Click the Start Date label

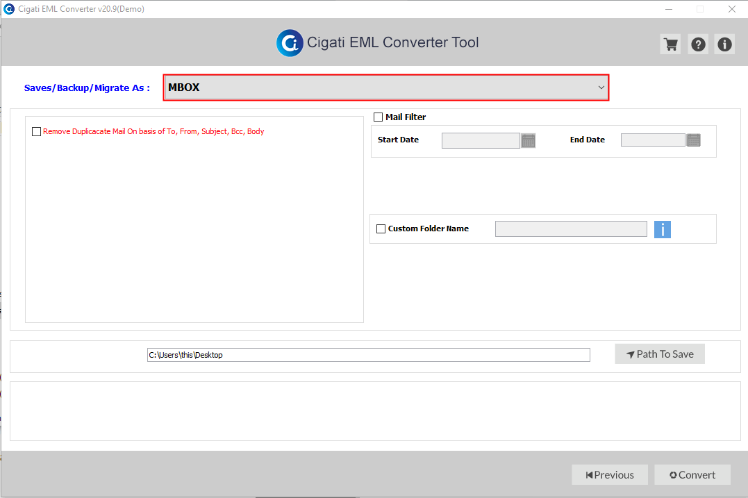(399, 140)
